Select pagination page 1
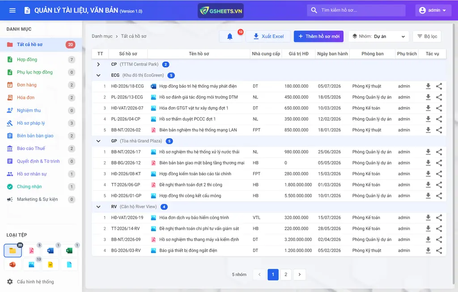Screen dimensions: 458x292 tap(273, 275)
